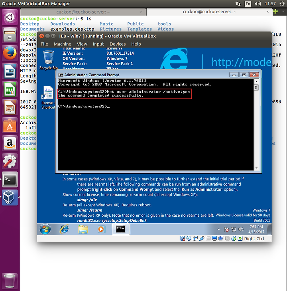Click 'Right Ctrl' host key label

click(x=254, y=239)
